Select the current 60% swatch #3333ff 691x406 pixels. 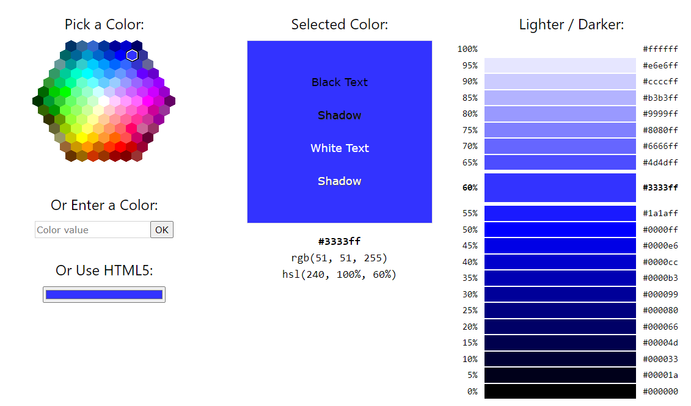coord(560,187)
